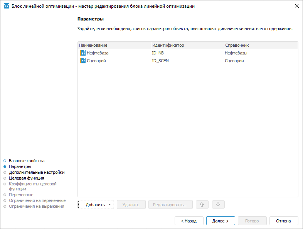Viewport: 303px width, 229px height.
Task: Click the app logo in title bar
Action: (x=7, y=6)
